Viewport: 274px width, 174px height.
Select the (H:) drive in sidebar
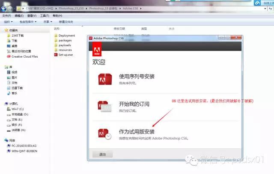[18, 130]
